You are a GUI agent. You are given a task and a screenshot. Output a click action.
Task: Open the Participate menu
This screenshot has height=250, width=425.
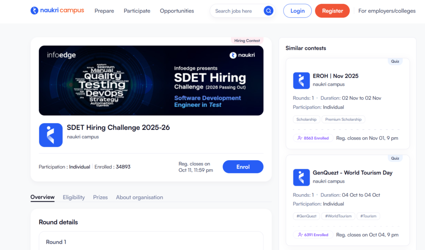pyautogui.click(x=137, y=11)
